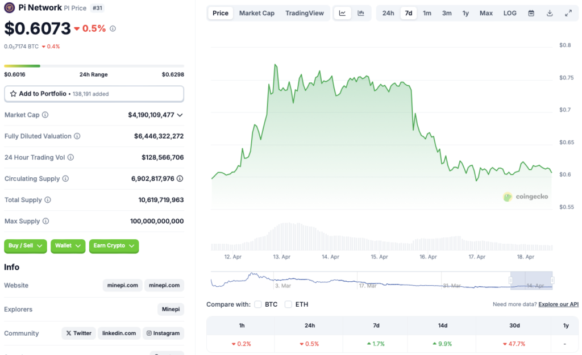The image size is (582, 355).
Task: Expand the Market Cap value chevron
Action: [180, 115]
